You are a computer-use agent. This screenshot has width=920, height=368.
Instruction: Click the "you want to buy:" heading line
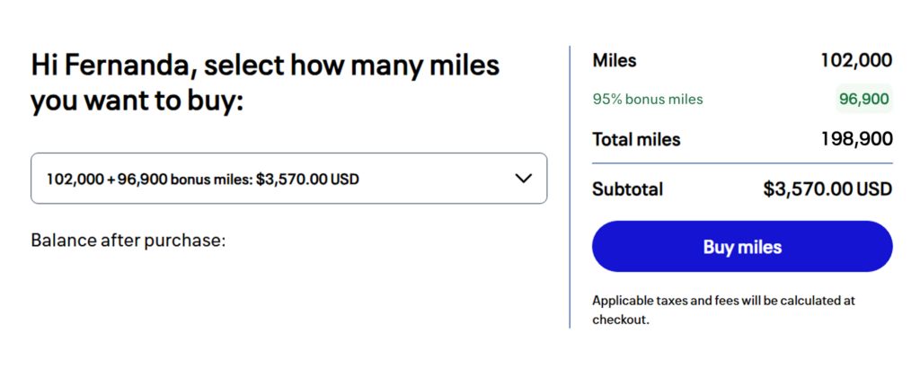tap(137, 101)
